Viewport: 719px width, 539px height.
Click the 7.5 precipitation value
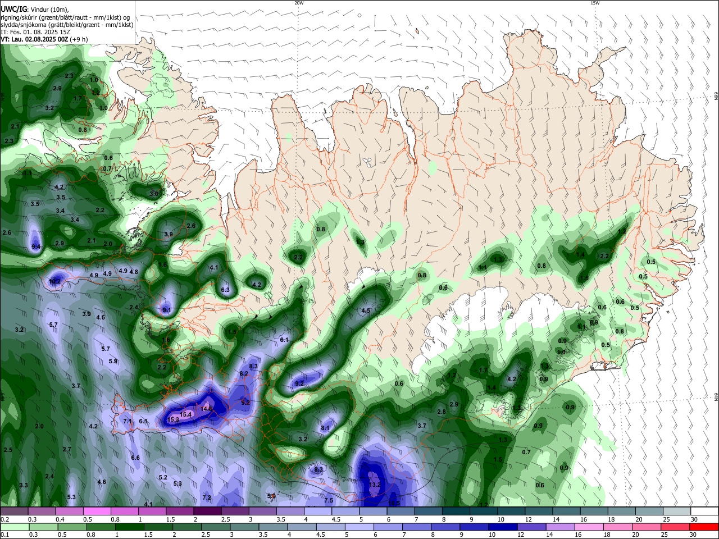click(329, 501)
